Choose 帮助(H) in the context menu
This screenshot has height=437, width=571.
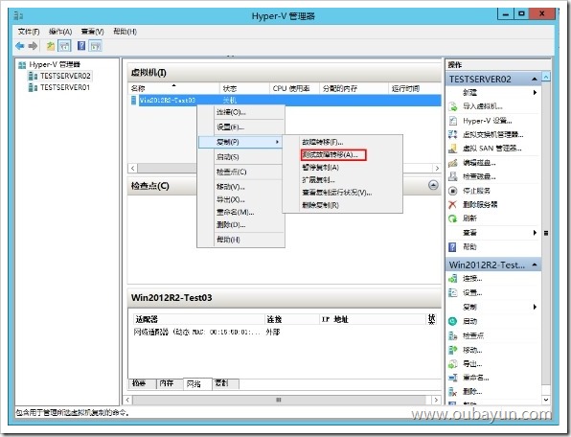point(241,240)
